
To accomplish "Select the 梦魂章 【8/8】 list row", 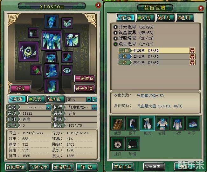I will (x=157, y=50).
